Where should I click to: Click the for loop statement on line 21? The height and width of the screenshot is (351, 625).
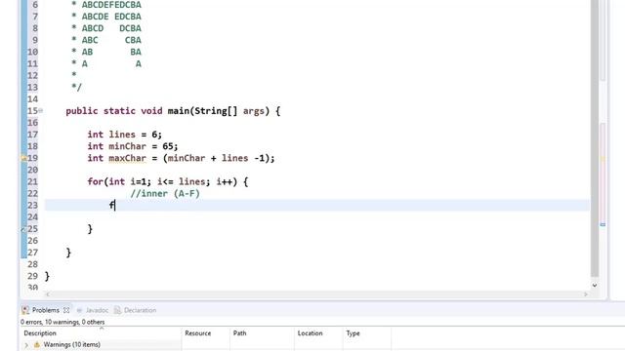click(168, 182)
